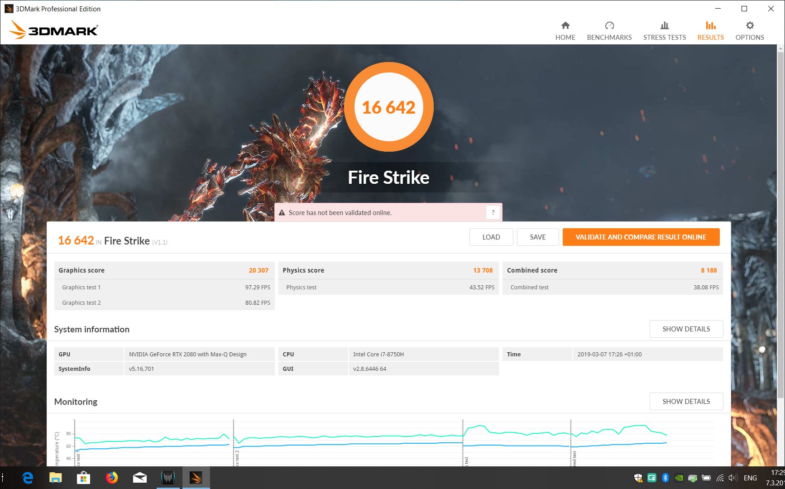Open Options gear settings

[750, 26]
